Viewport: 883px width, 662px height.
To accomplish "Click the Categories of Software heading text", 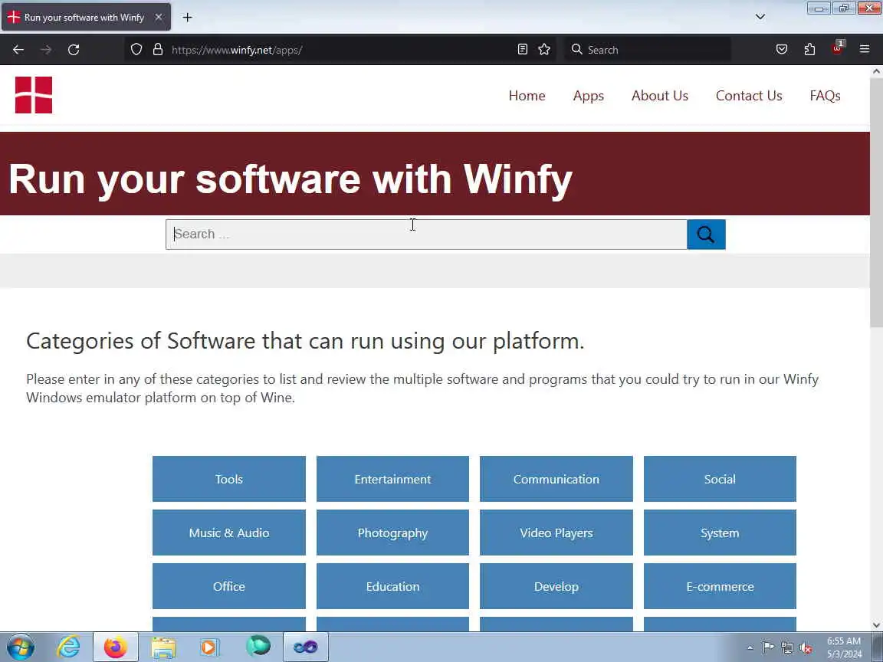I will pyautogui.click(x=305, y=341).
